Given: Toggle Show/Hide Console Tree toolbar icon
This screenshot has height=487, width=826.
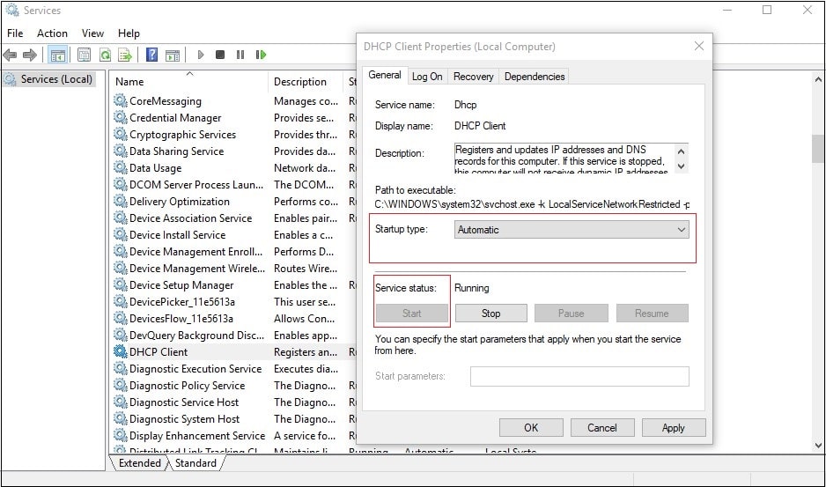Looking at the screenshot, I should click(57, 55).
